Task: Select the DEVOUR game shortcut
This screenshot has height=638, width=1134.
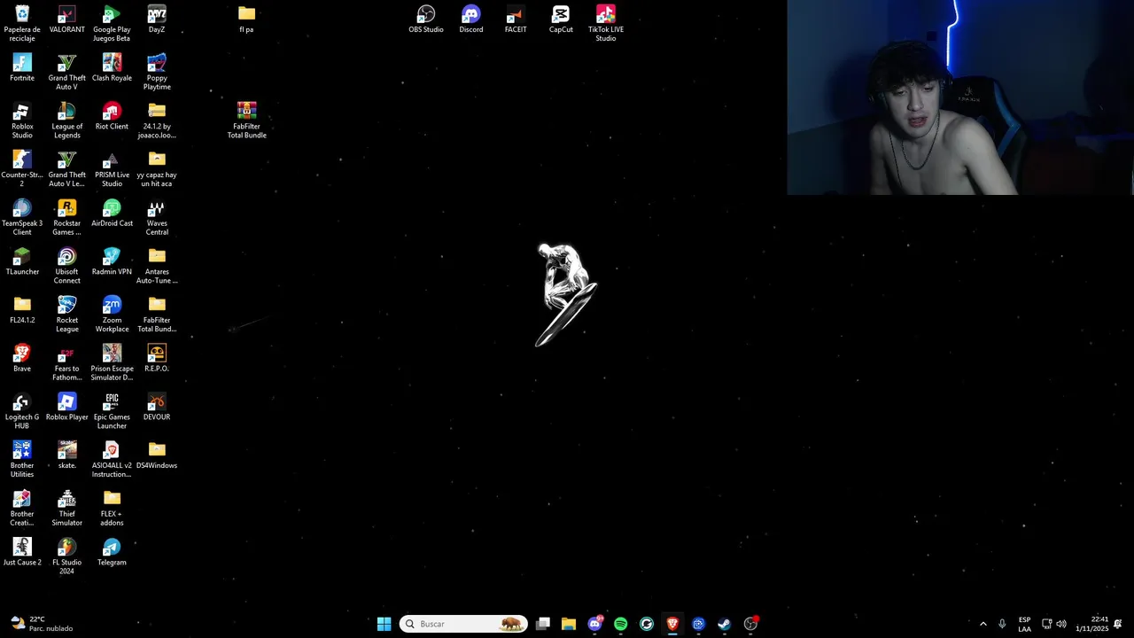Action: (x=157, y=407)
